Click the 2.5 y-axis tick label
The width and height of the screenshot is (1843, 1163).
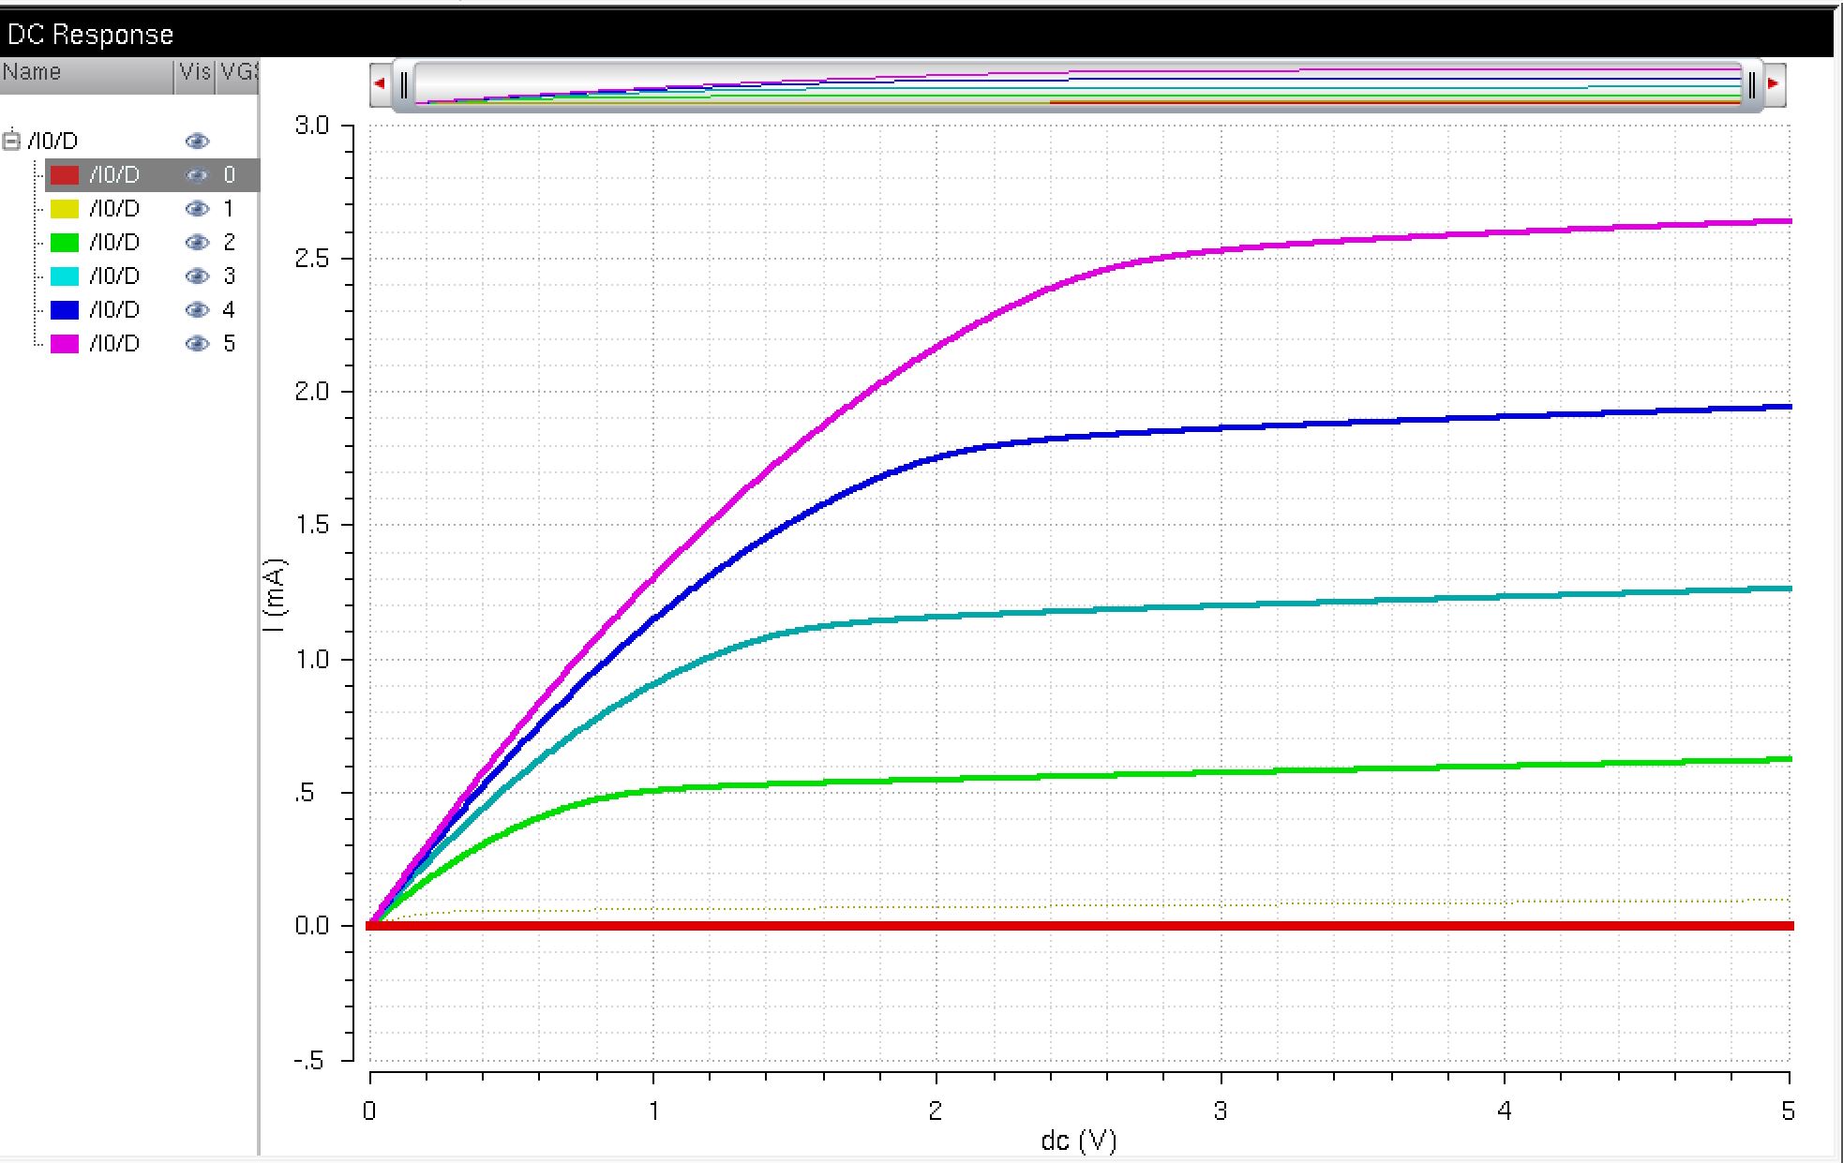click(x=312, y=260)
